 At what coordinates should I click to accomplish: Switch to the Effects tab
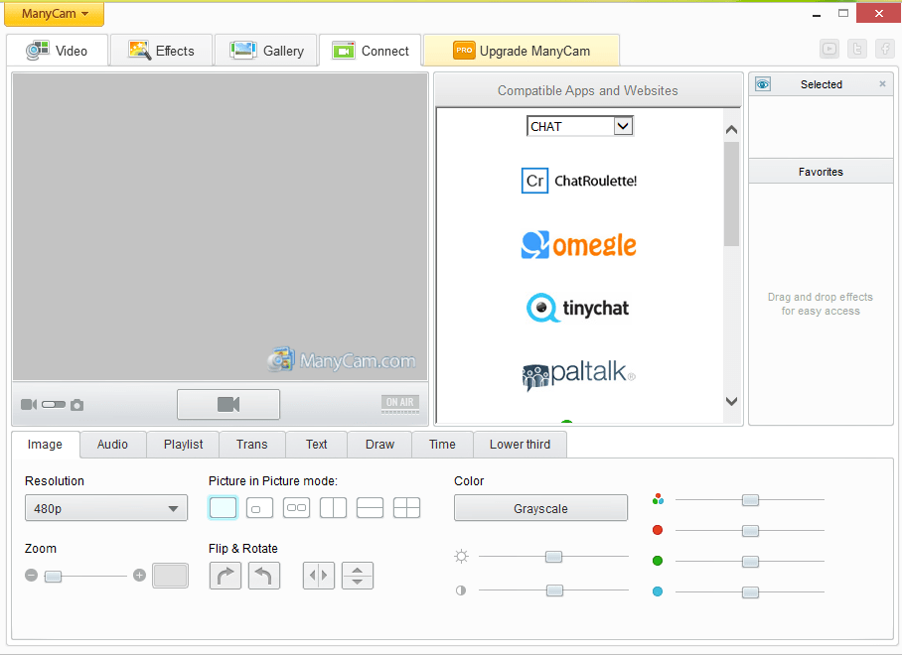[x=162, y=52]
